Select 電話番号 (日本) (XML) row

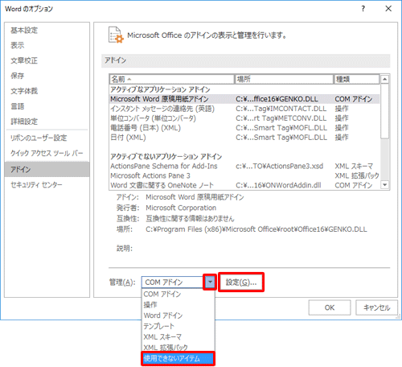(x=244, y=128)
